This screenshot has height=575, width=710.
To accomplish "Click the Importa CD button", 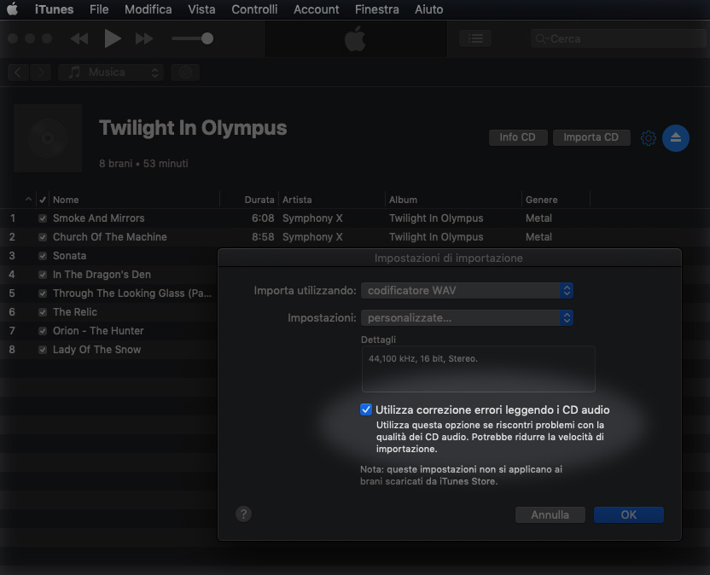I will point(591,137).
